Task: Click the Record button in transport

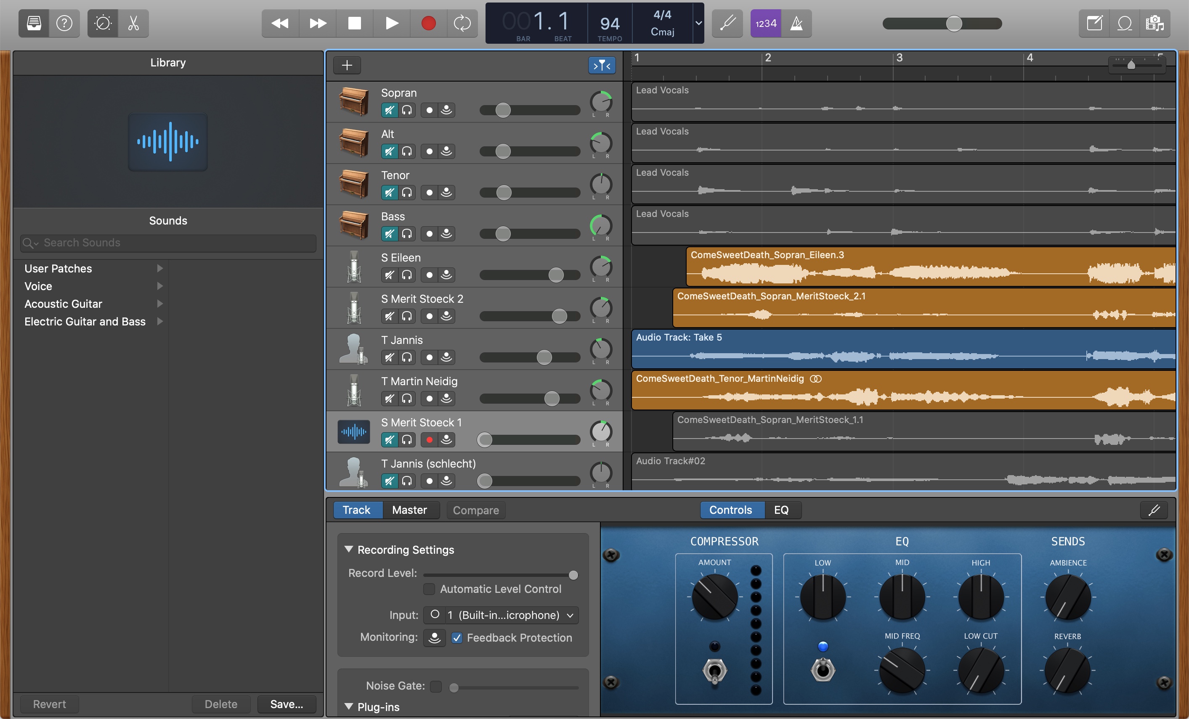Action: point(428,23)
